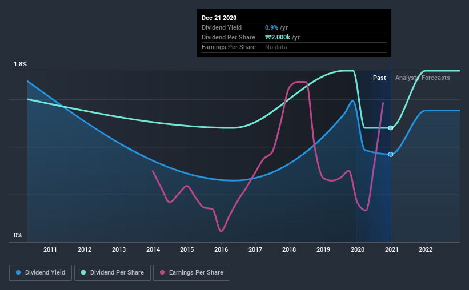Toggle the Dividend Yield legend button

point(41,273)
